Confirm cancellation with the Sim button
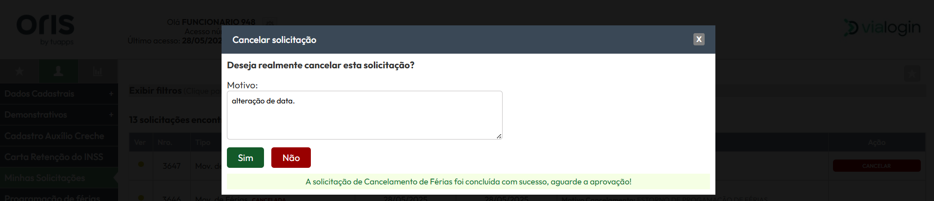934x201 pixels. [x=245, y=158]
